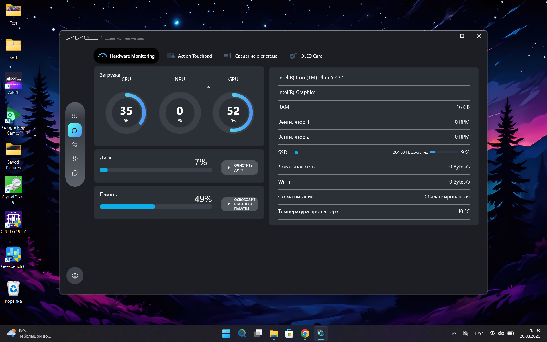The width and height of the screenshot is (547, 342).
Task: Open the clock and date 15:03
Action: (530, 333)
